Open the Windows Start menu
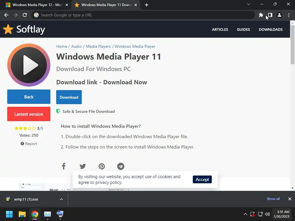 (9, 214)
